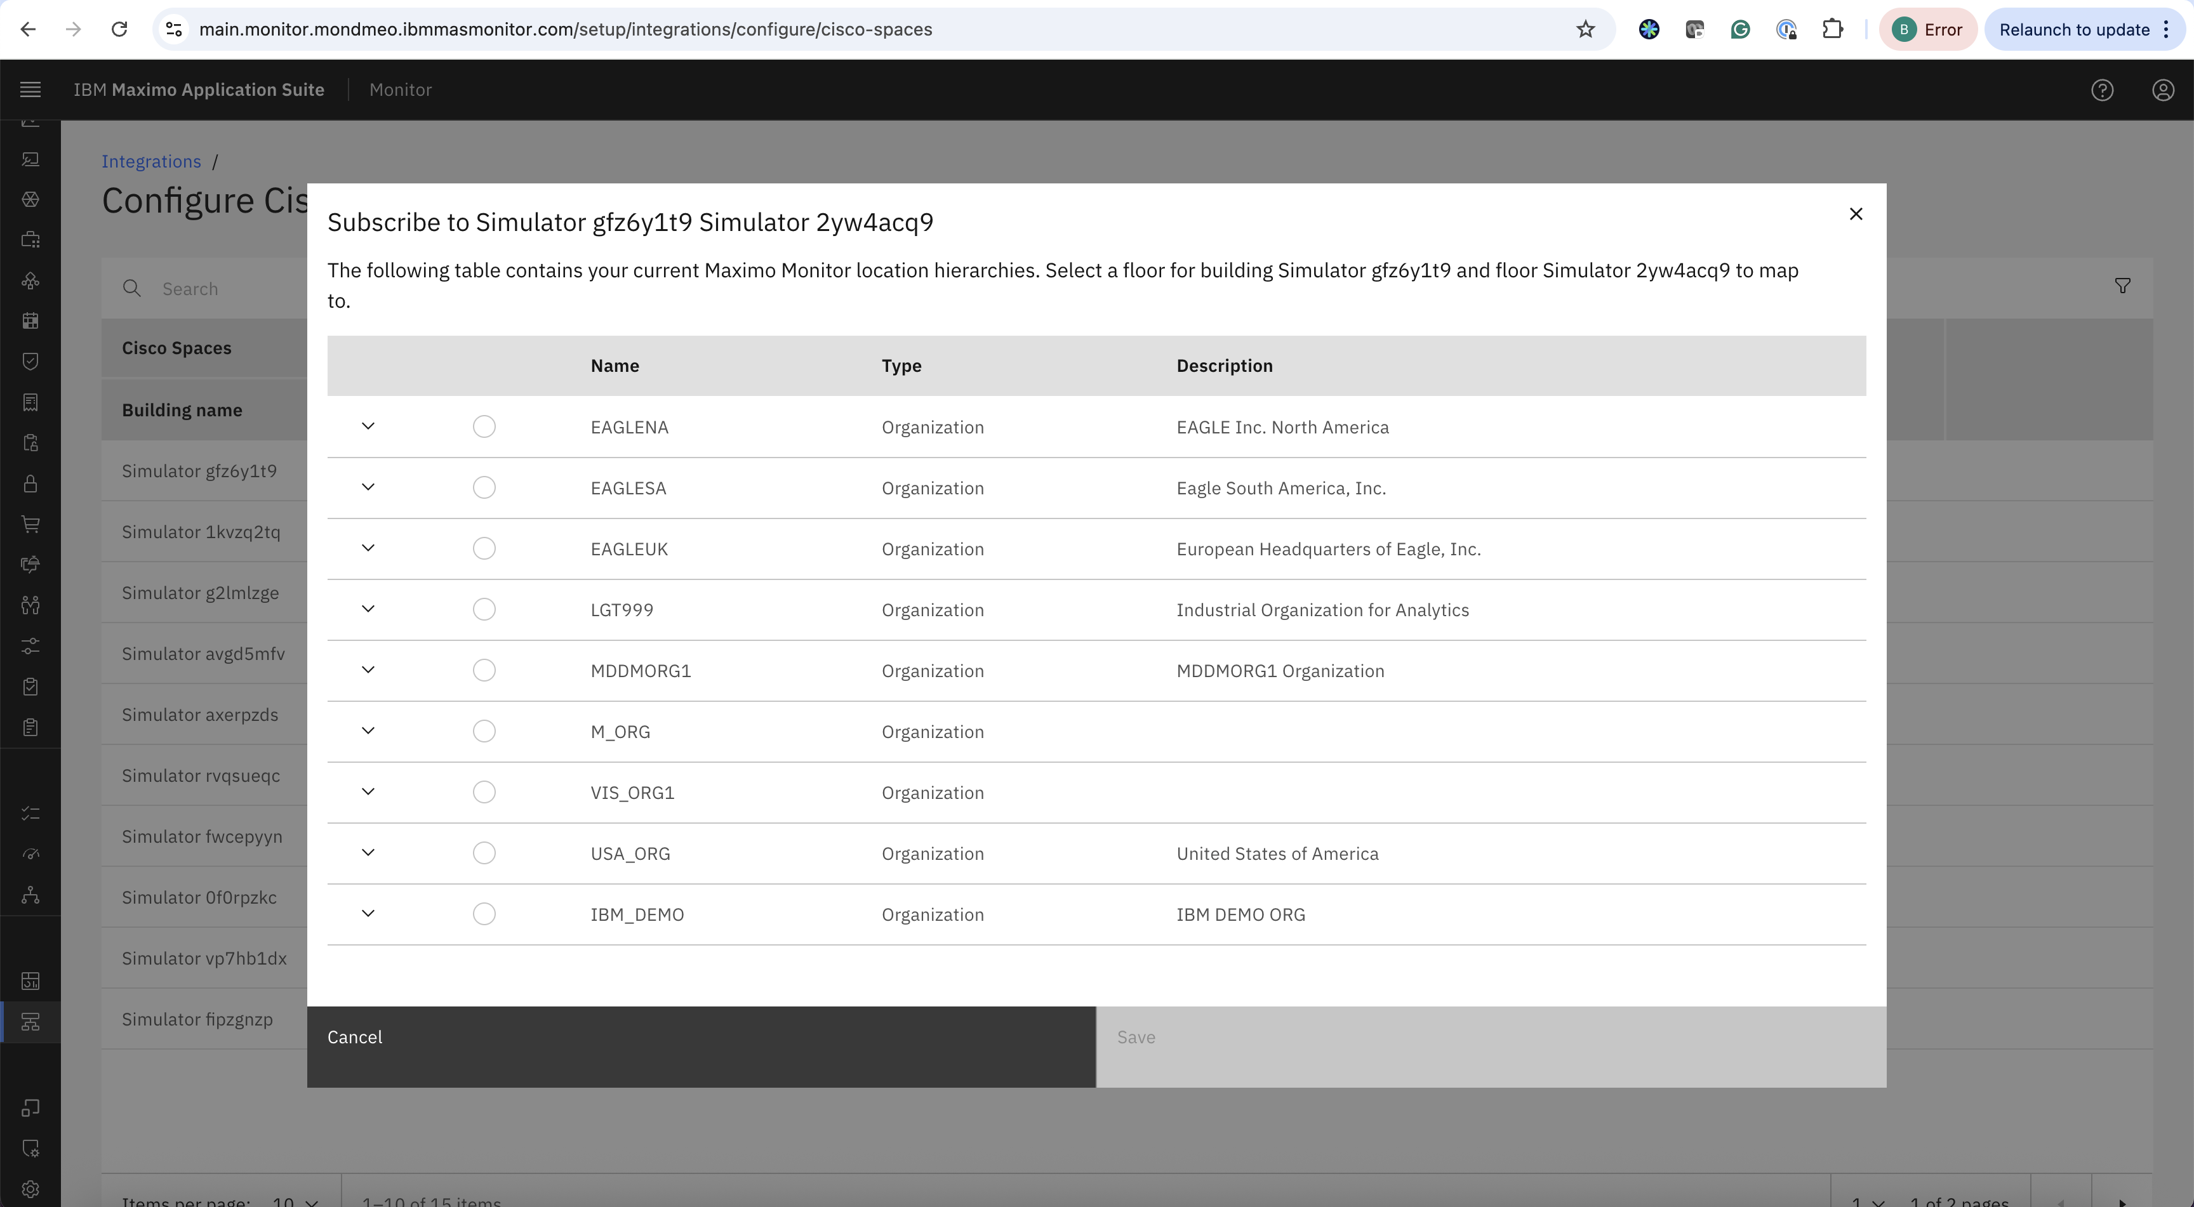Click the receipt sidebar icon
Viewport: 2194px width, 1207px height.
30,402
